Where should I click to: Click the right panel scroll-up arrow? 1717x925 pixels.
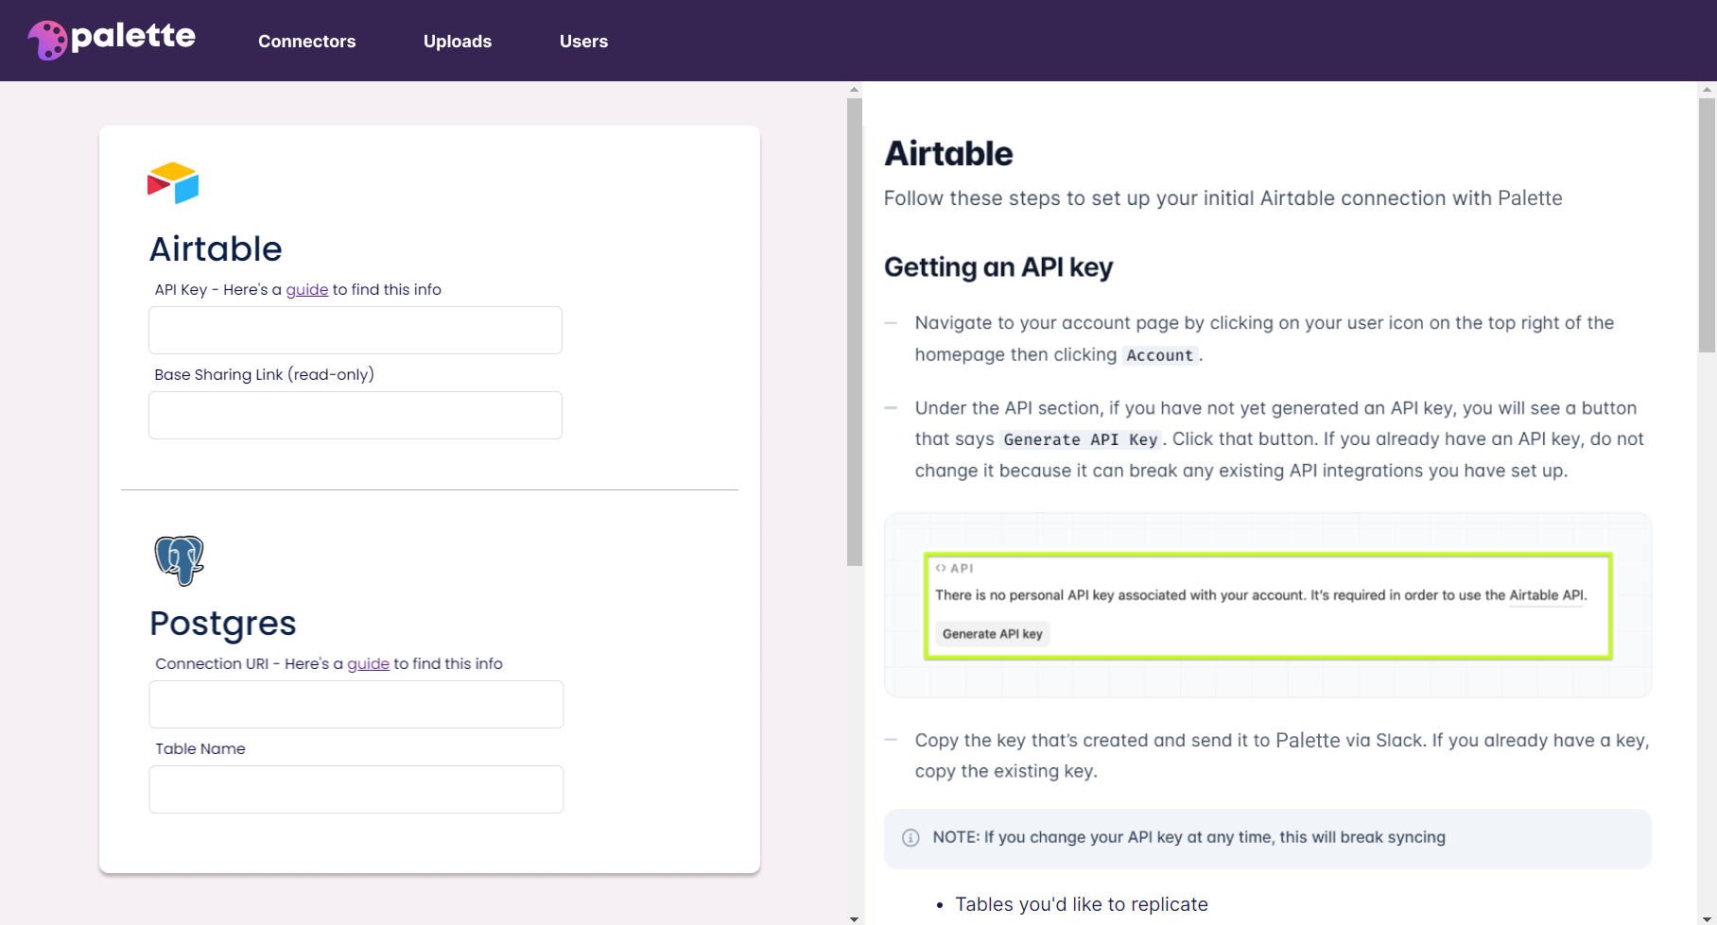point(1708,90)
